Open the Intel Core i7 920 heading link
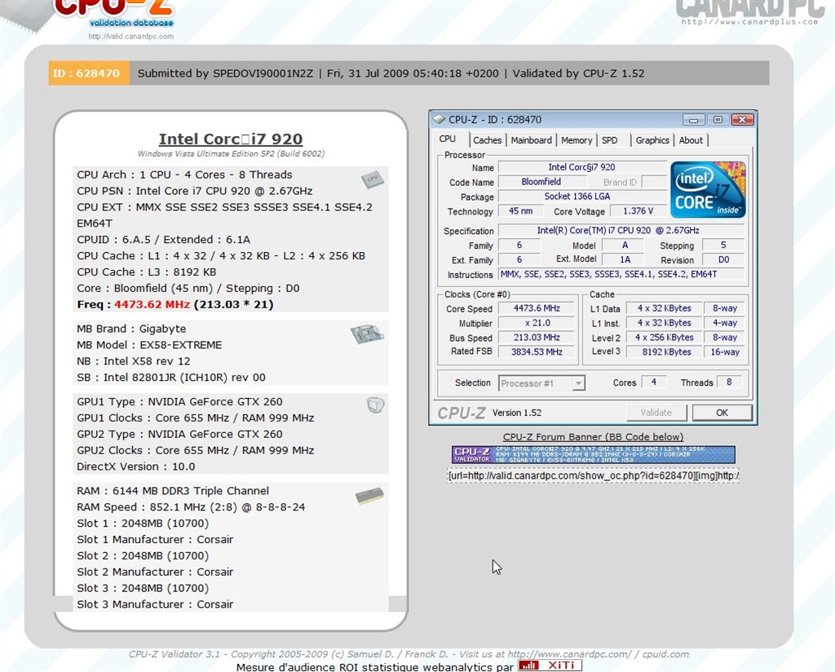 (231, 139)
